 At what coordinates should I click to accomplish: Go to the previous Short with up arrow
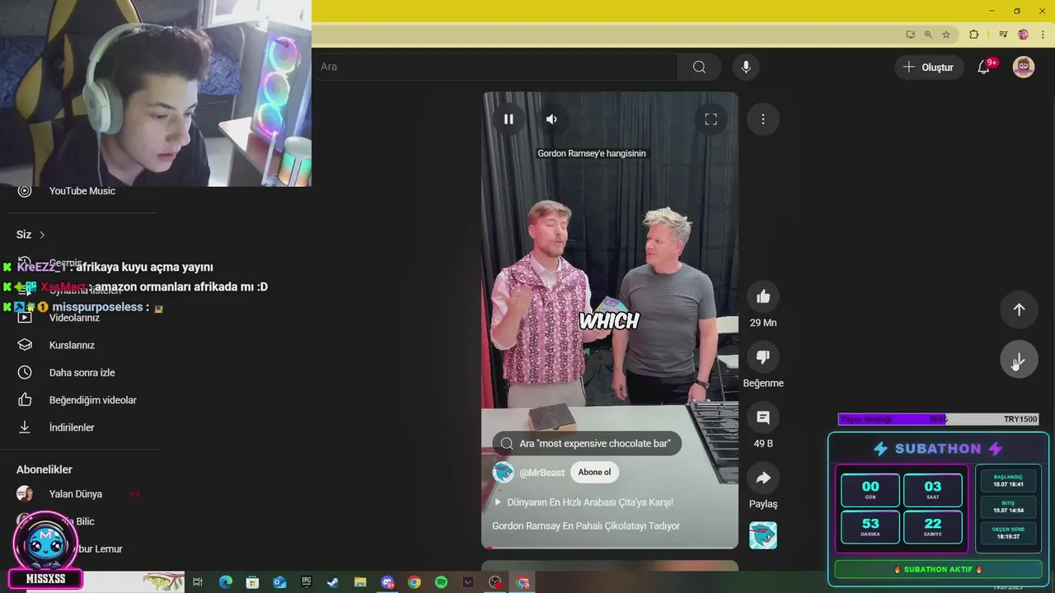click(1019, 310)
